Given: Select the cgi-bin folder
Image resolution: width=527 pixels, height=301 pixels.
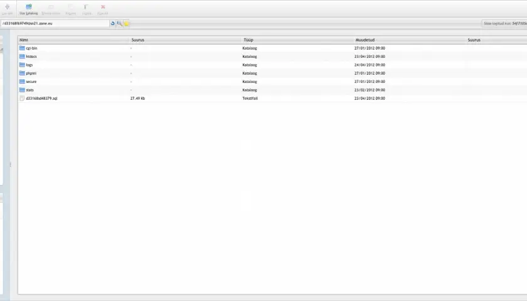Looking at the screenshot, I should 31,48.
